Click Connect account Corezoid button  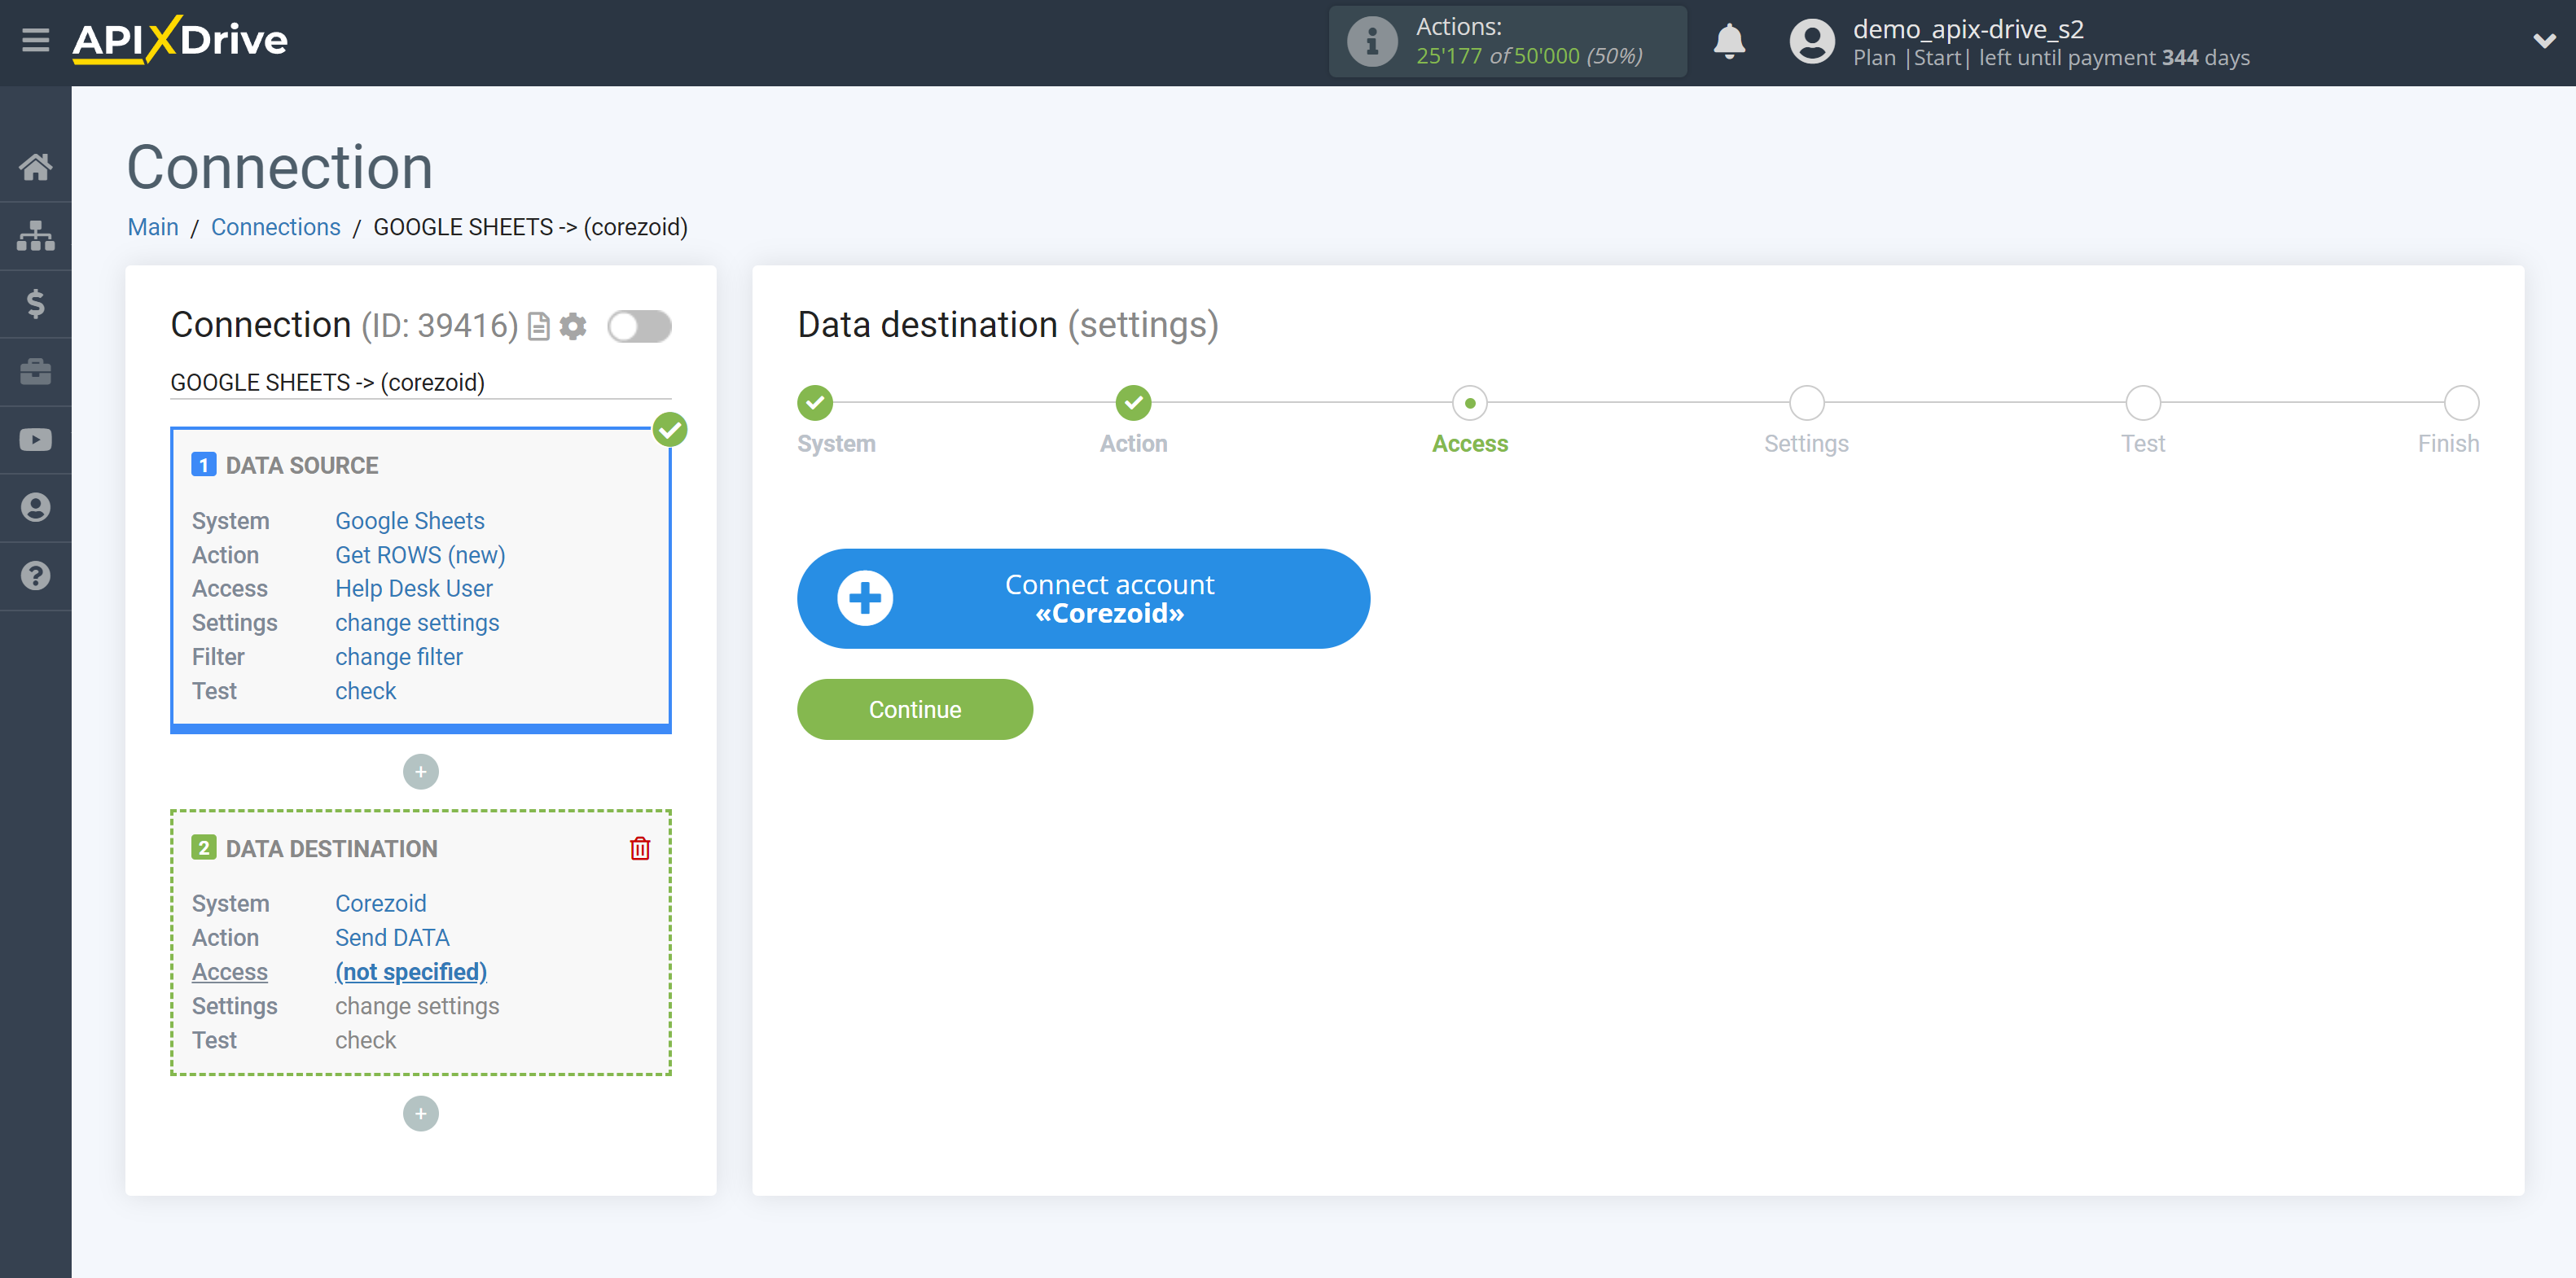(x=1082, y=598)
